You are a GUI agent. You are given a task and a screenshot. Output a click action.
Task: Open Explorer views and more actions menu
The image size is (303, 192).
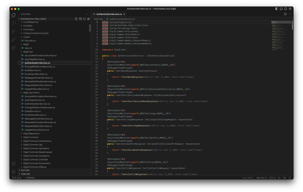tap(87, 14)
